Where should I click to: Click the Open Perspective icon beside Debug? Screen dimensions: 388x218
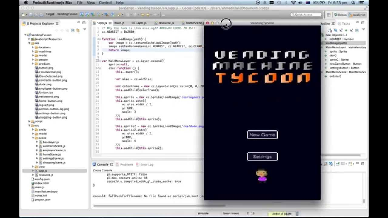[x=329, y=15]
